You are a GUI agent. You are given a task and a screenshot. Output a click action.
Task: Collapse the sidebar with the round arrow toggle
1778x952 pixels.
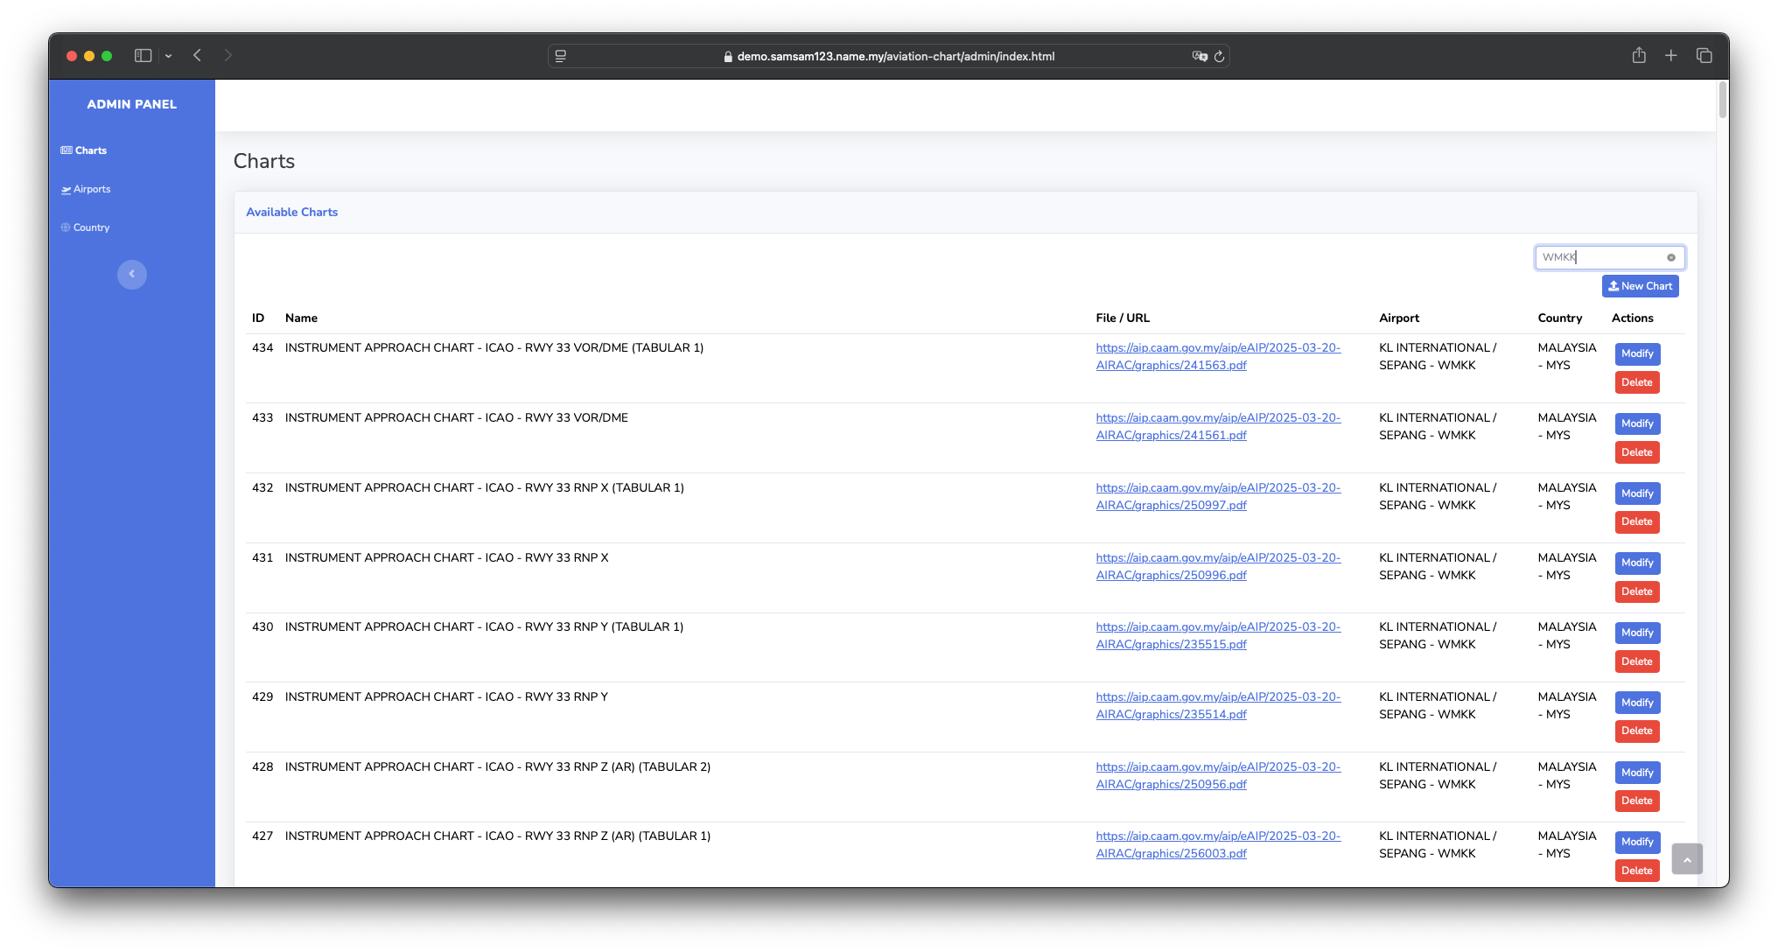132,275
